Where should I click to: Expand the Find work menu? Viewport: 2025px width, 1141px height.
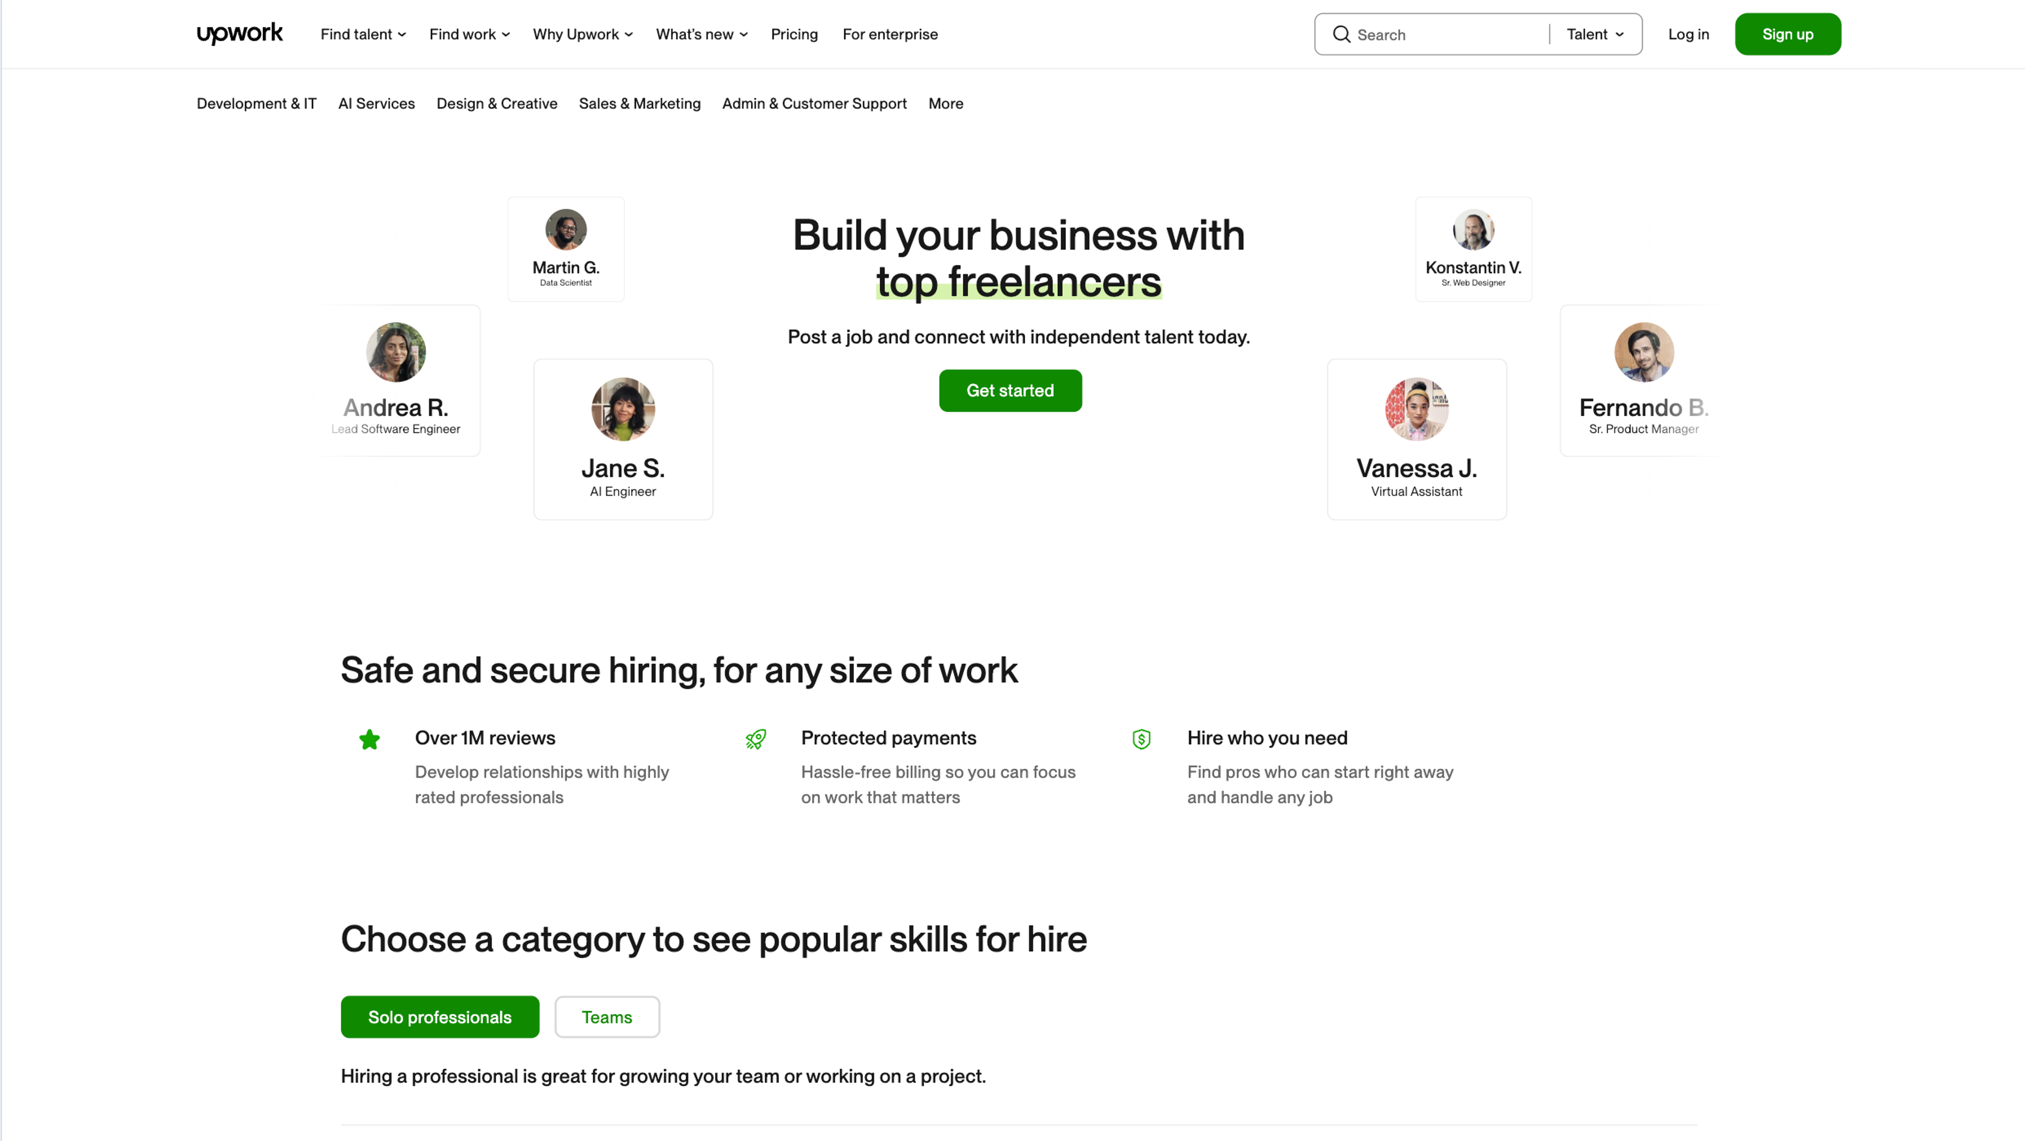[468, 34]
